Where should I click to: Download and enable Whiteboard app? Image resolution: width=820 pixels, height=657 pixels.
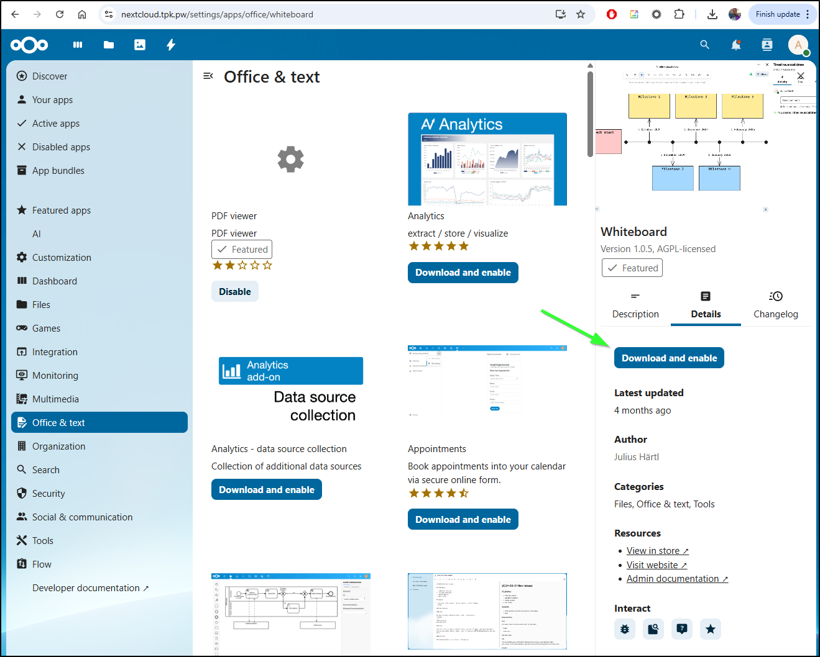(x=669, y=358)
